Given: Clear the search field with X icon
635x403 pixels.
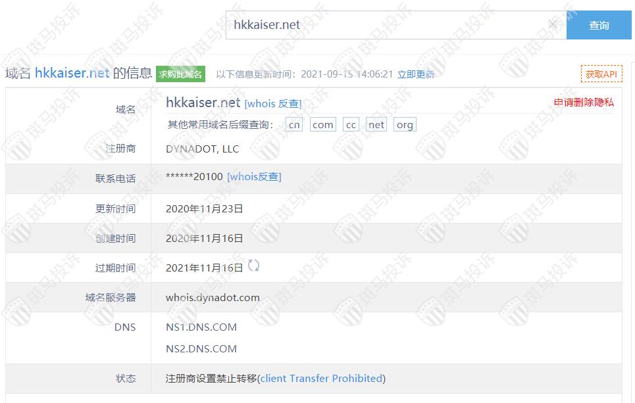Looking at the screenshot, I should 553,25.
